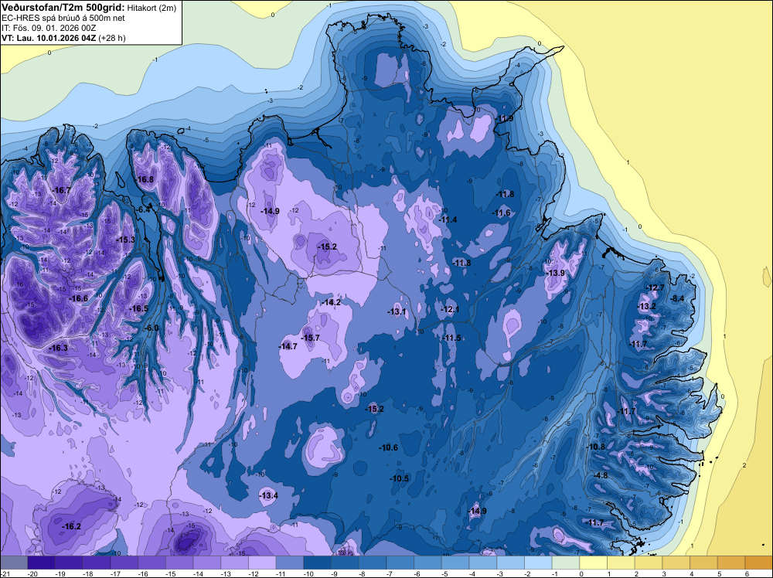Image resolution: width=773 pixels, height=578 pixels.
Task: Click the '6' label on the legend scale
Action: (x=747, y=573)
